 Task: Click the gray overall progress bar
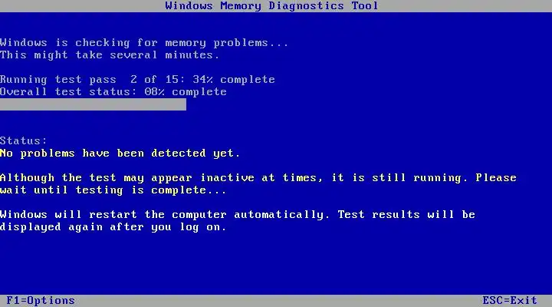coord(93,104)
